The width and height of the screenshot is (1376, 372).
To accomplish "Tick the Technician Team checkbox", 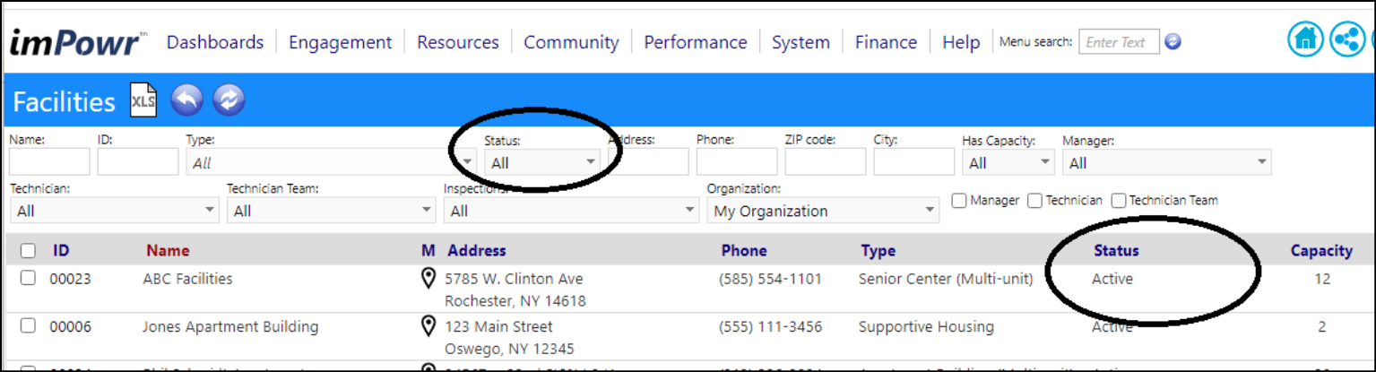I will pyautogui.click(x=1119, y=201).
